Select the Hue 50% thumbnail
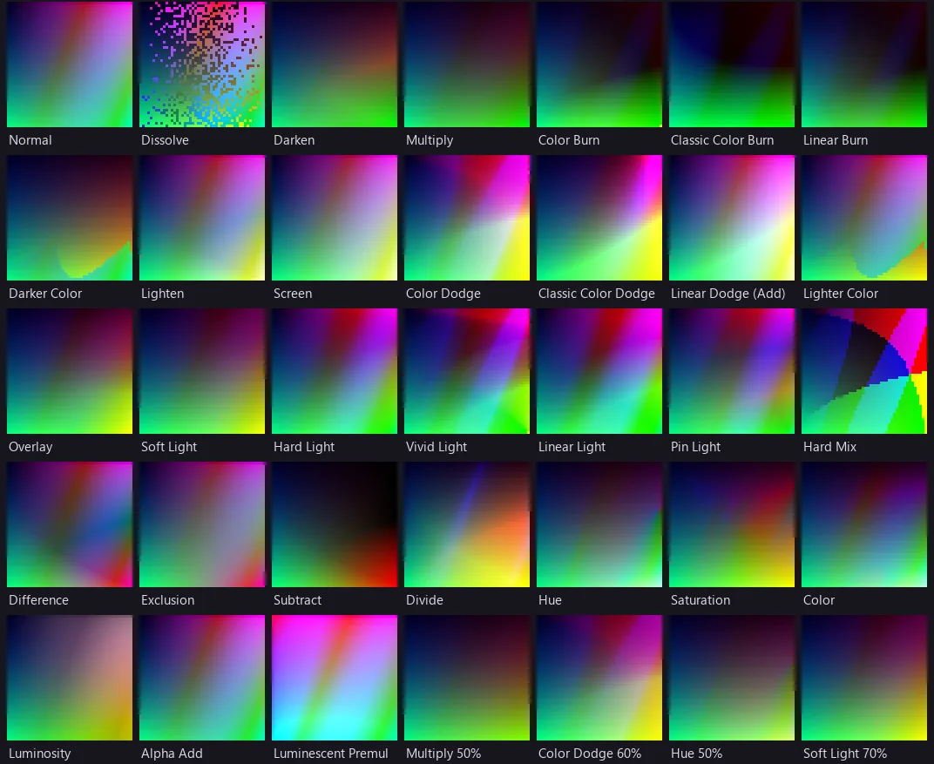This screenshot has height=764, width=934. [x=732, y=678]
